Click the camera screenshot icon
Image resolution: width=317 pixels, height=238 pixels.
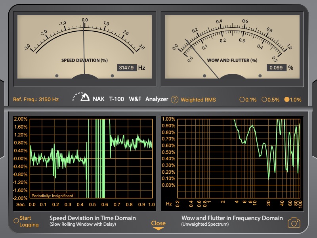[x=294, y=223]
